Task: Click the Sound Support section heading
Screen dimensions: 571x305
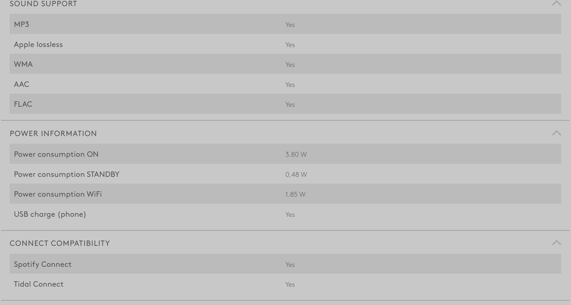Action: coord(43,4)
